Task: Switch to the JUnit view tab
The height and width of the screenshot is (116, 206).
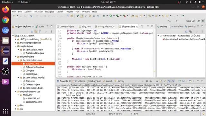Action: pos(40,26)
